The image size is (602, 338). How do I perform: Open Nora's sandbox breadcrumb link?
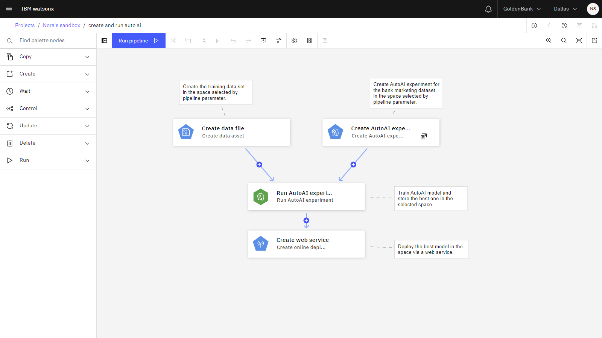coord(62,26)
